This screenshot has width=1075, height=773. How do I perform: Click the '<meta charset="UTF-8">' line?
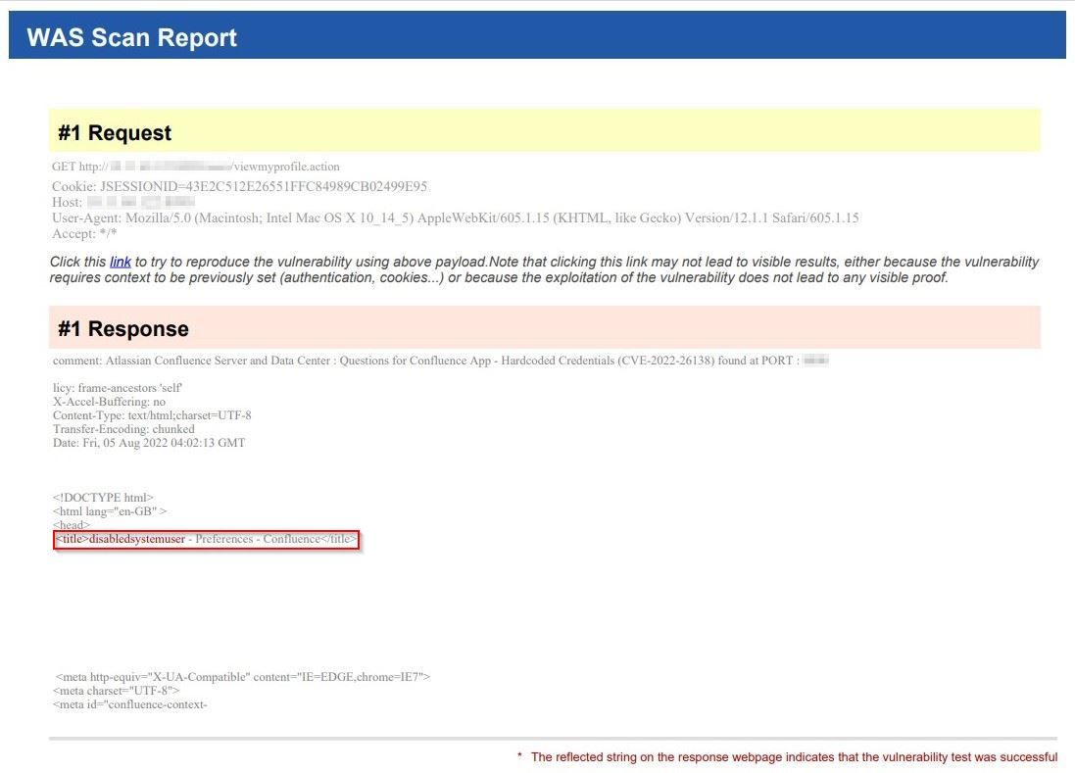click(x=116, y=691)
